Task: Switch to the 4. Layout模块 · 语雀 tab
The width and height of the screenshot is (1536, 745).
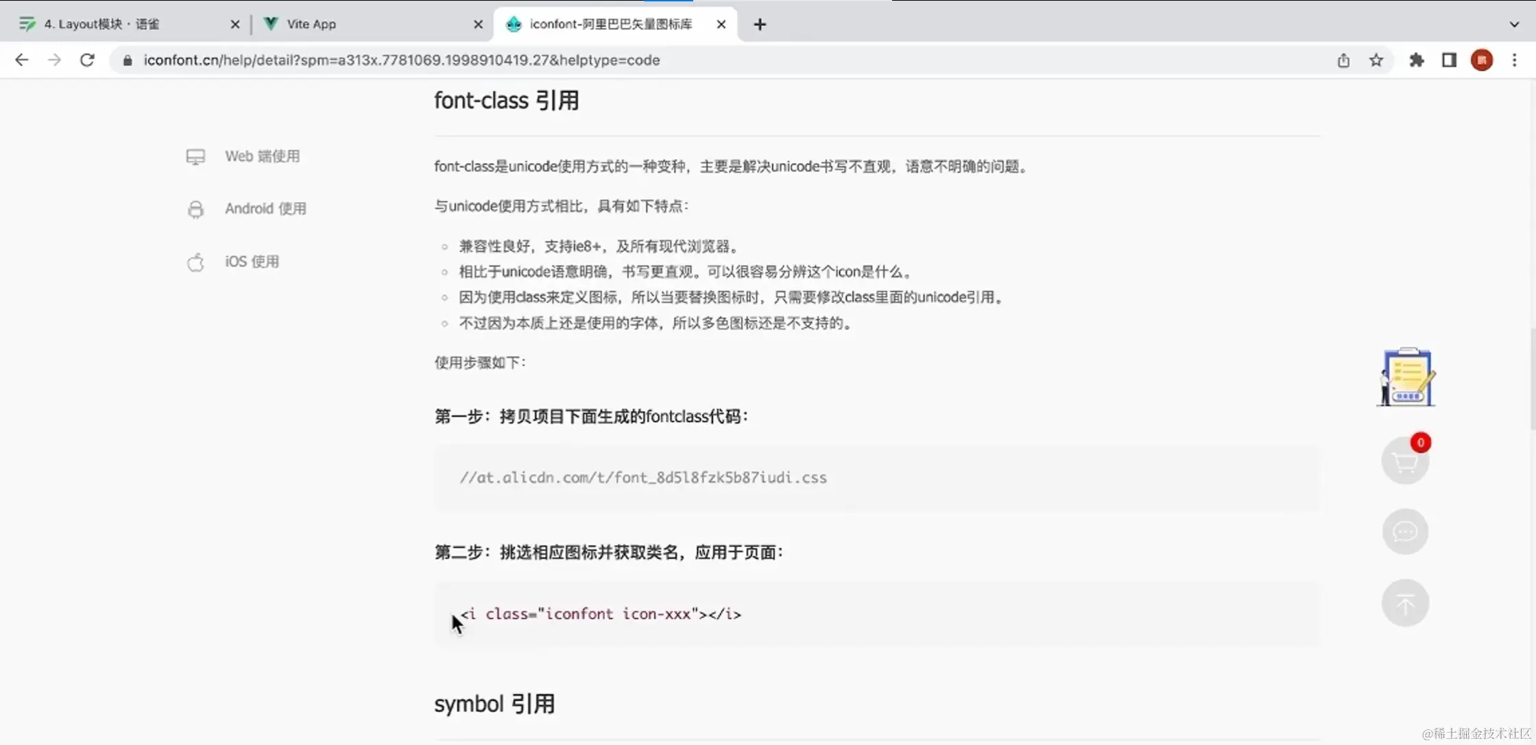Action: [129, 24]
